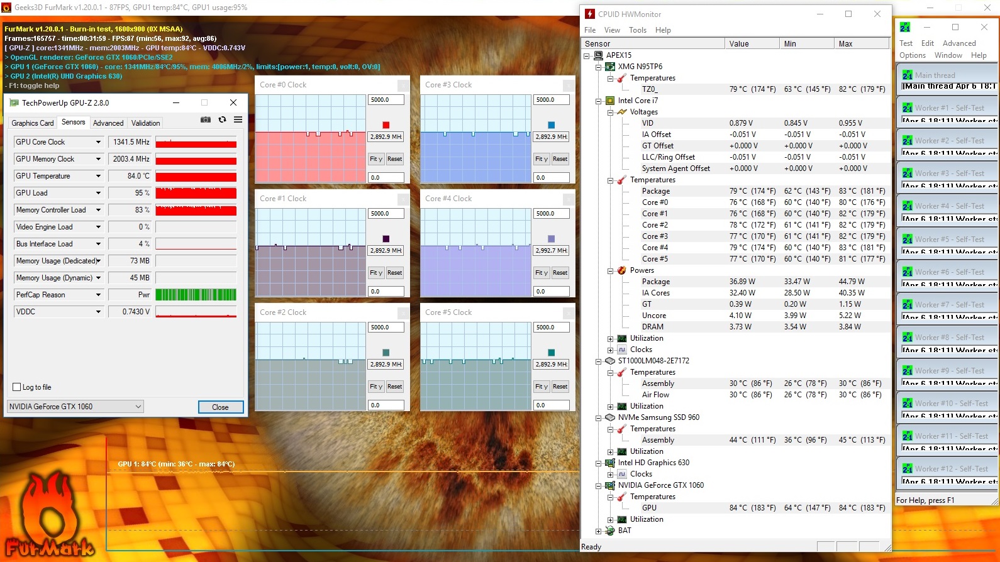Viewport: 1000px width, 562px height.
Task: Switch to GPU-Z Graphics Card tab
Action: tap(33, 123)
